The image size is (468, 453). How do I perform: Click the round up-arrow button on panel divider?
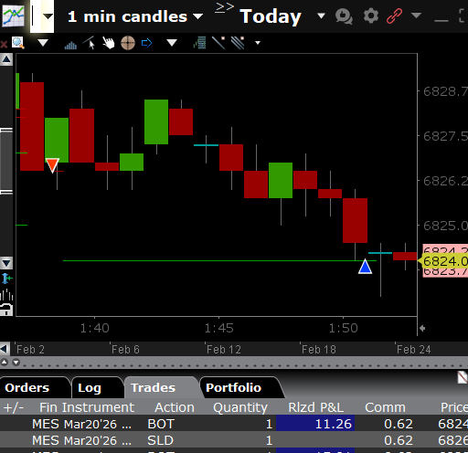pos(5,363)
